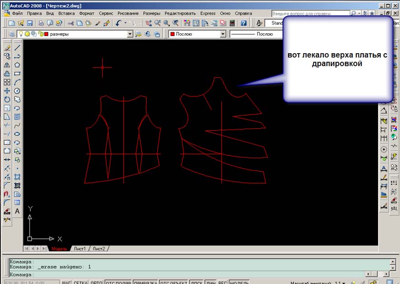Click the Help question mark icon

pyautogui.click(x=244, y=23)
